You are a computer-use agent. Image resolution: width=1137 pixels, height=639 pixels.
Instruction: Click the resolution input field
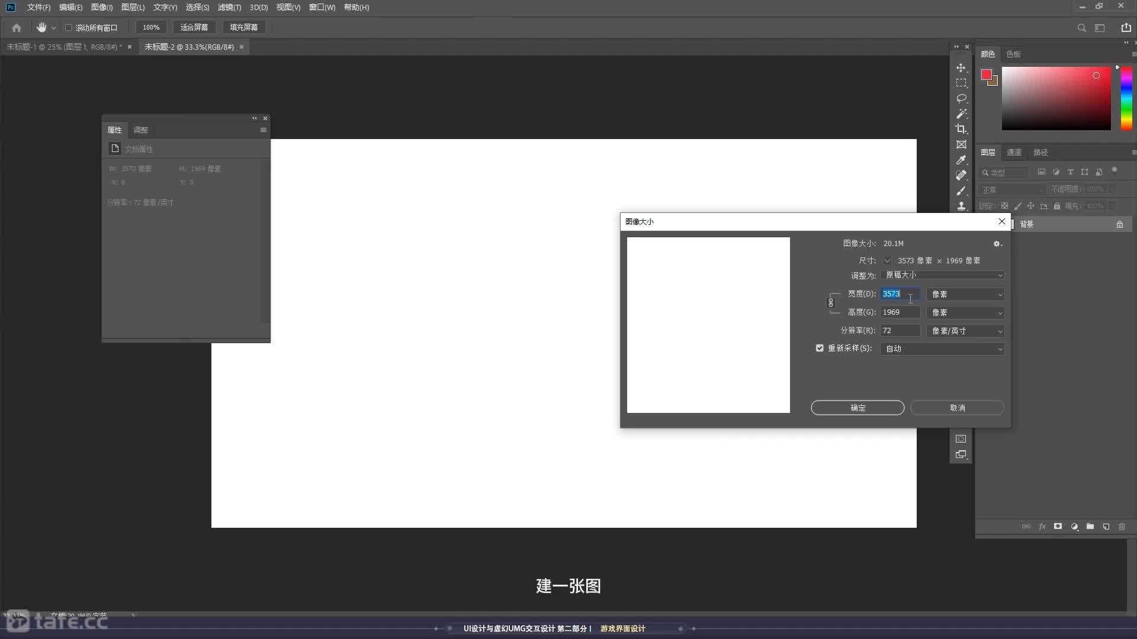(x=900, y=331)
